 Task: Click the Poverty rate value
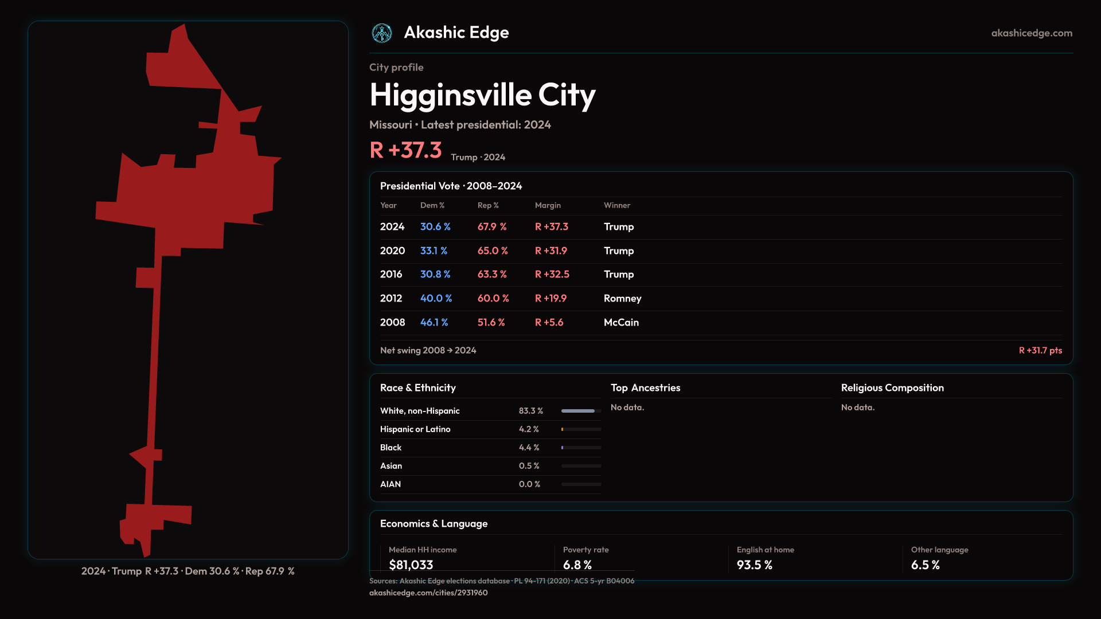click(x=577, y=565)
